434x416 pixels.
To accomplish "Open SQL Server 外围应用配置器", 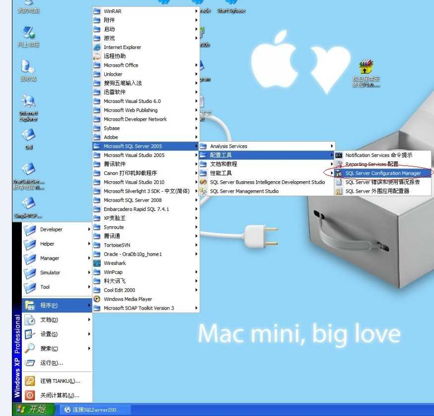I will (x=382, y=191).
